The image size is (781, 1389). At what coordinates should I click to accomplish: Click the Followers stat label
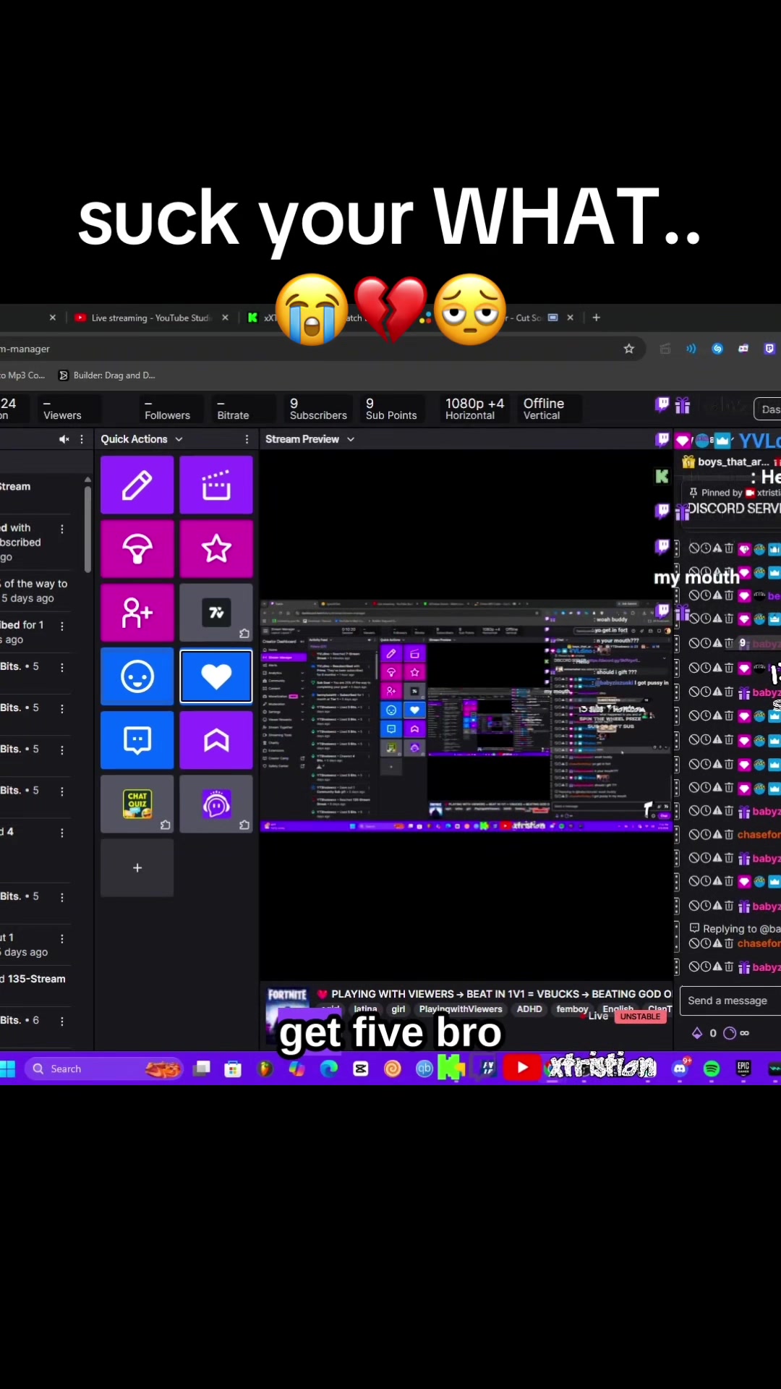click(x=167, y=415)
